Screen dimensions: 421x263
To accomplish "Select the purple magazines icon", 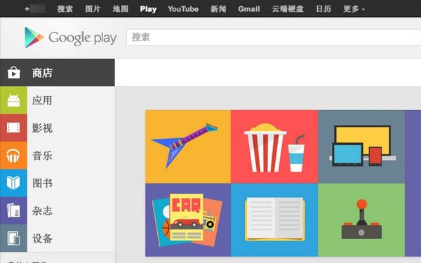I will coord(13,210).
